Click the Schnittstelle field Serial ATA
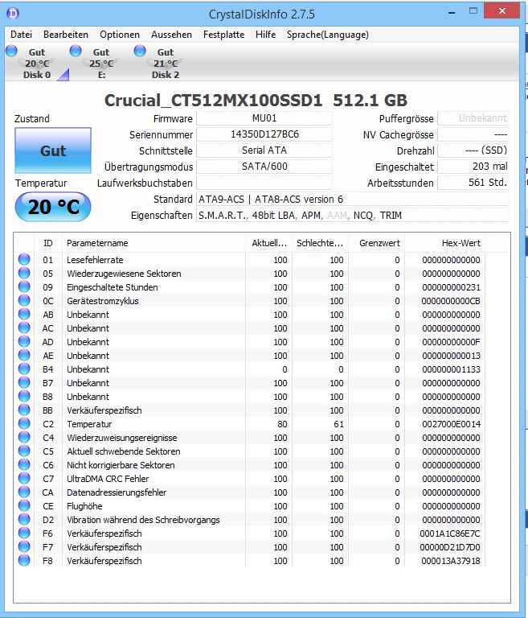This screenshot has height=618, width=528. (x=264, y=150)
